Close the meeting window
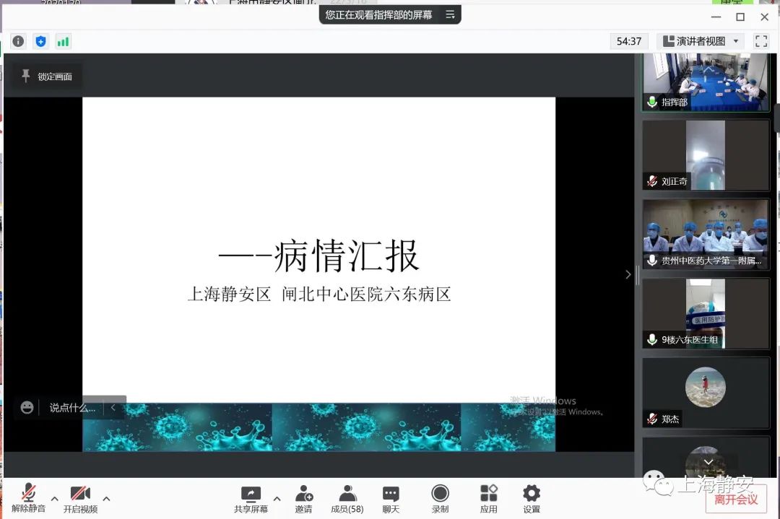The height and width of the screenshot is (519, 780). coord(765,17)
